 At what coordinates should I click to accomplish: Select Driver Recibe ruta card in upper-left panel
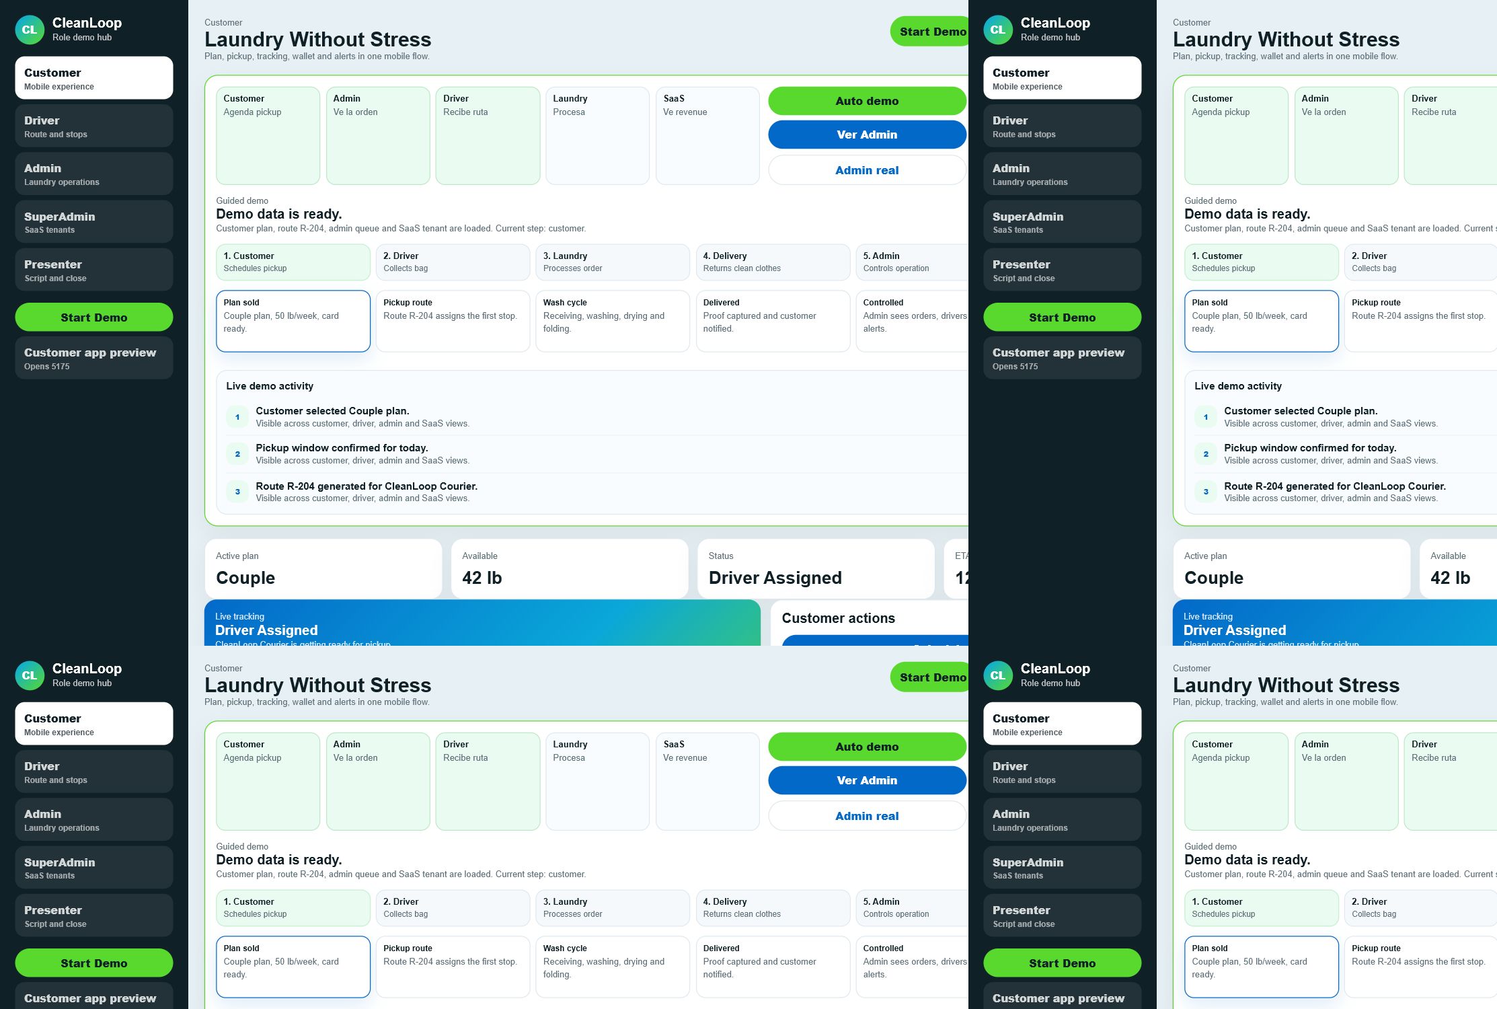(x=488, y=135)
